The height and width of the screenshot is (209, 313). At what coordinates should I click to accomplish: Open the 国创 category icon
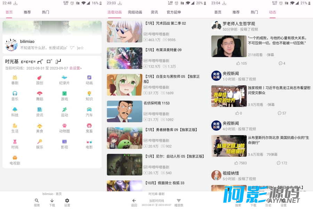point(40,80)
